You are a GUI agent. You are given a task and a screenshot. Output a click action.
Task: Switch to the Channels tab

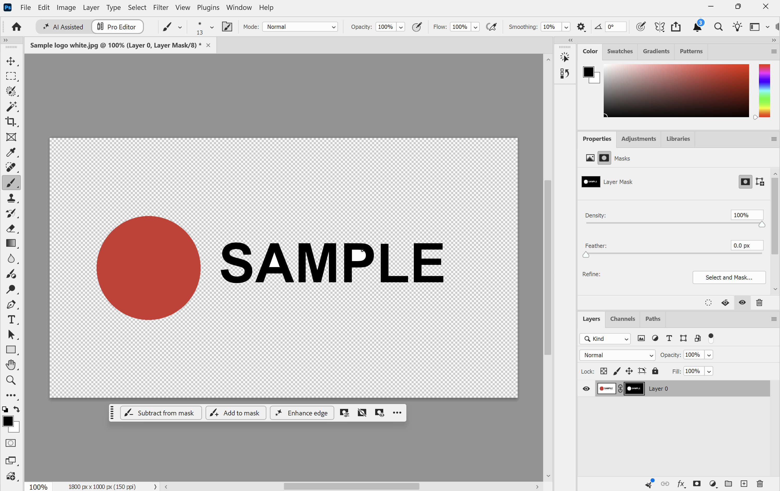623,319
